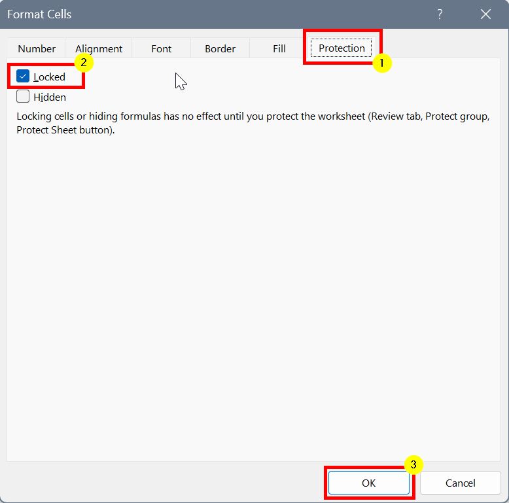Click the Cancel button
Viewport: 509px width, 503px height.
[461, 483]
